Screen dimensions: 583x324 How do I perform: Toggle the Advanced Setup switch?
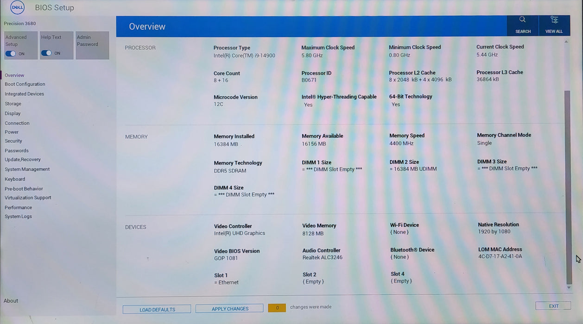point(10,54)
